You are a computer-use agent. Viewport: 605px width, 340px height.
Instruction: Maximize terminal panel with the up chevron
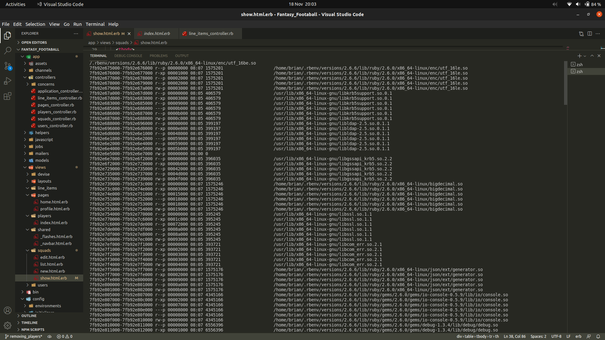pyautogui.click(x=592, y=56)
